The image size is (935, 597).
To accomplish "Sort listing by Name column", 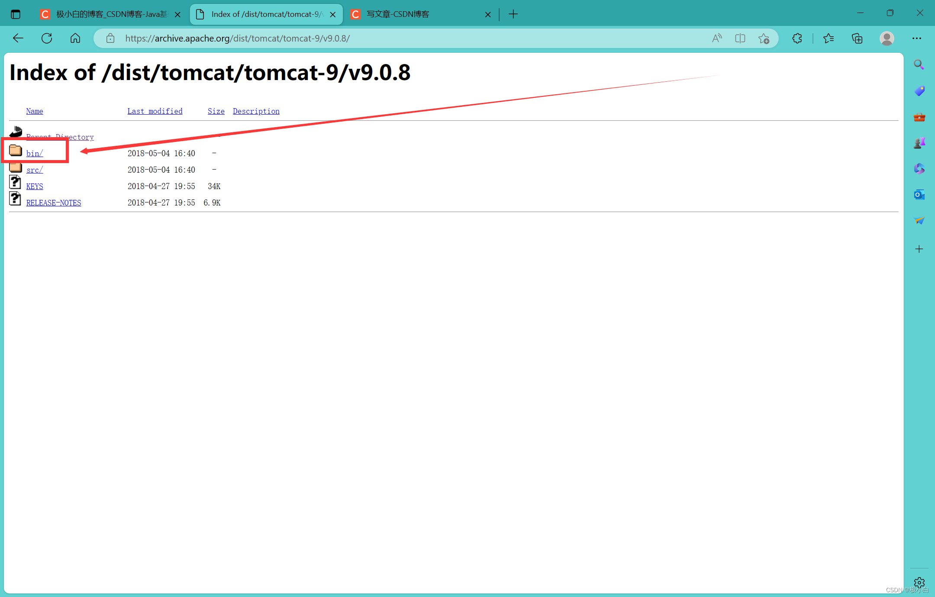I will coord(35,111).
